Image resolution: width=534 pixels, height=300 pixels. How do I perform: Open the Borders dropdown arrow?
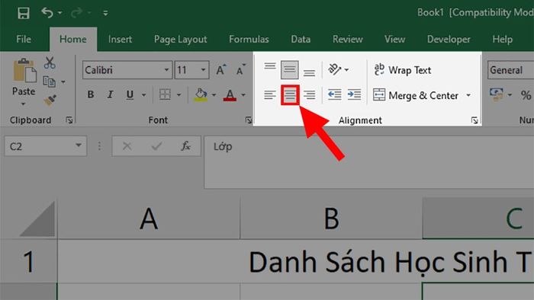(179, 94)
